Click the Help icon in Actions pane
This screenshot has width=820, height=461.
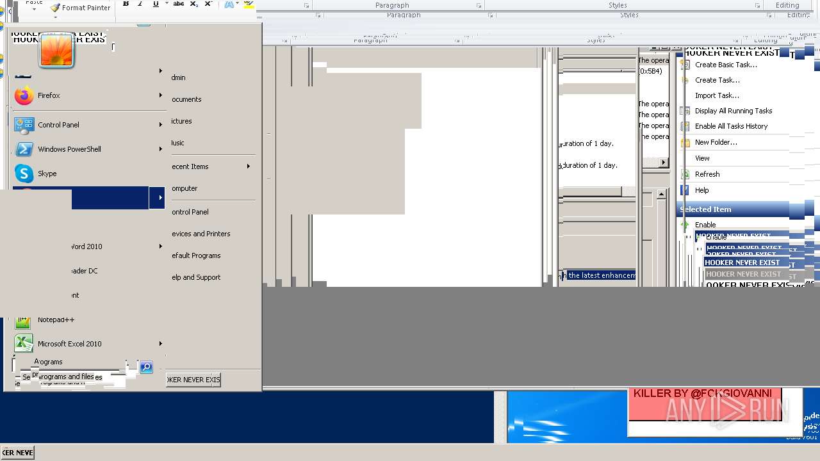pos(685,190)
